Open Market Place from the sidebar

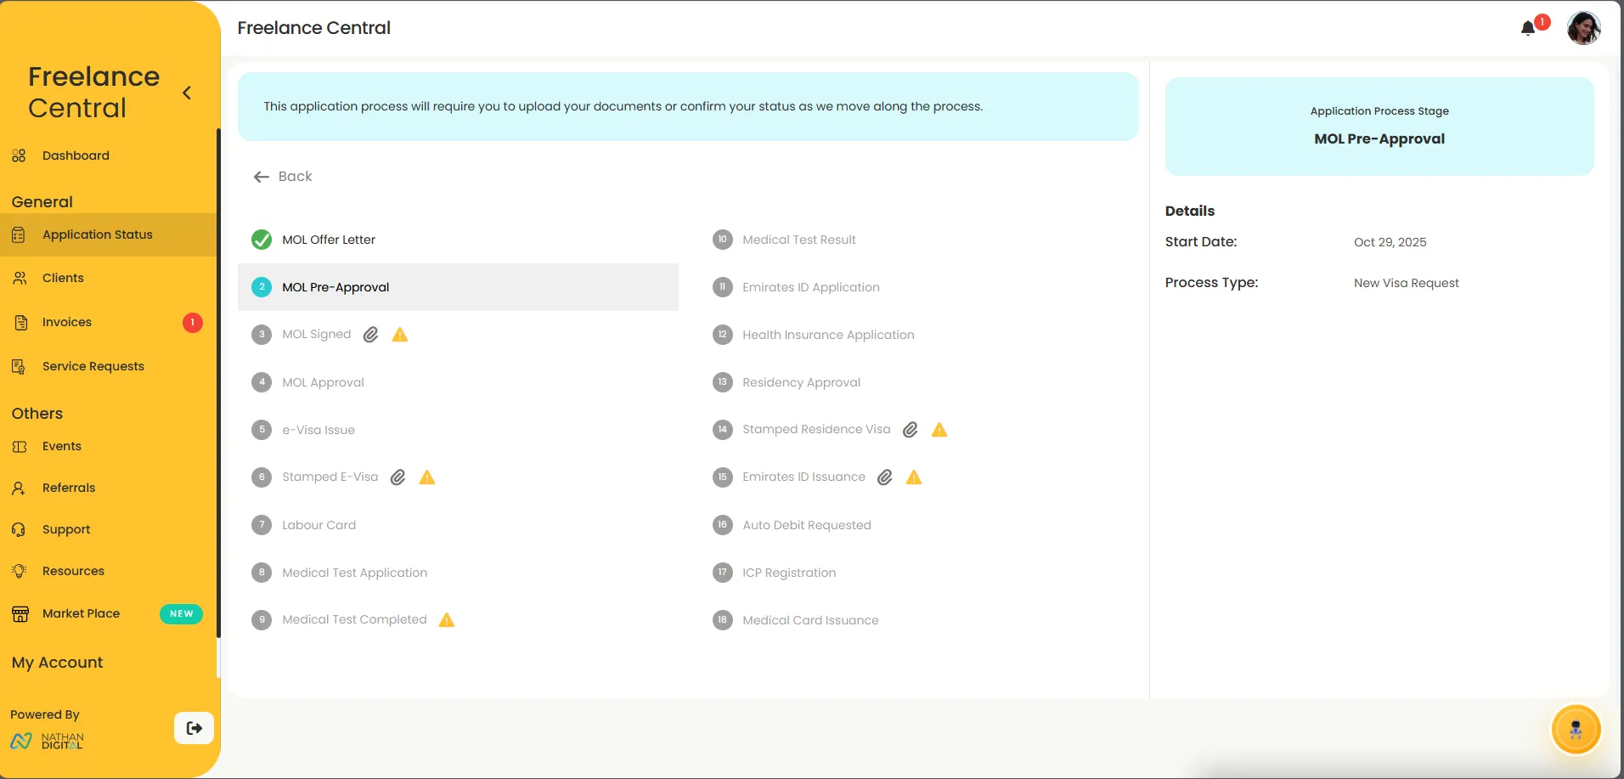[81, 613]
